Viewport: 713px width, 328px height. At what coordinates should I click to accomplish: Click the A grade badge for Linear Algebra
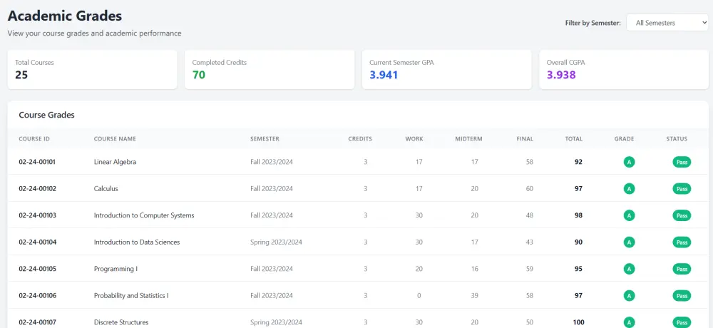pyautogui.click(x=630, y=162)
